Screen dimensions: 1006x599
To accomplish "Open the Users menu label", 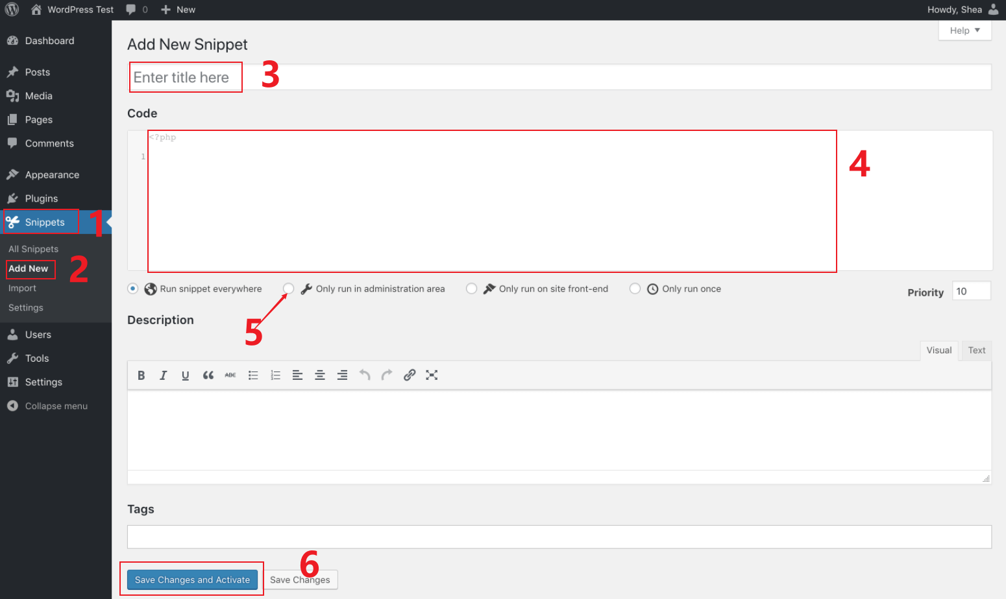I will (x=38, y=335).
